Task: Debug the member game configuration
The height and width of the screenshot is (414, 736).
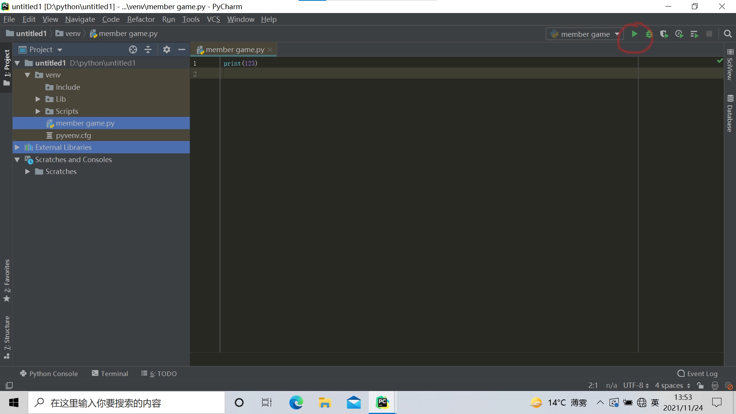Action: (649, 34)
